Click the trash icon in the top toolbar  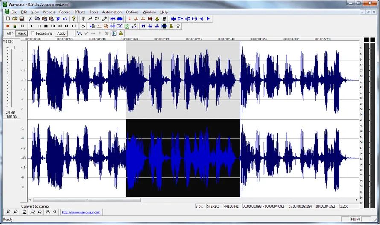click(164, 19)
